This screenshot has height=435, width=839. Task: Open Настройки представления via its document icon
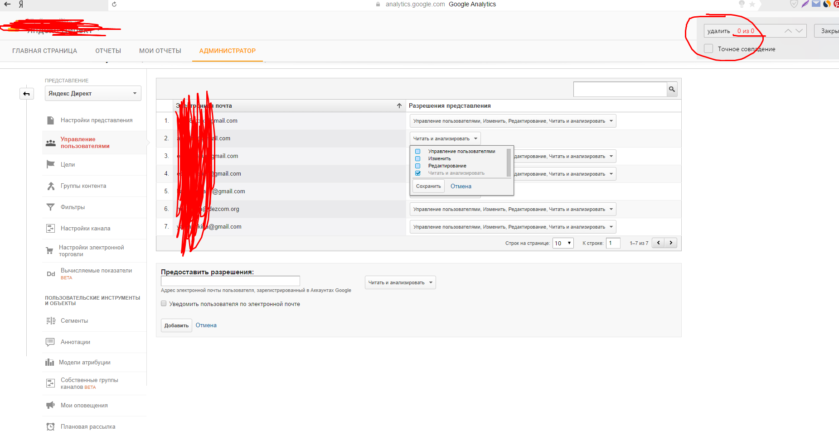51,120
